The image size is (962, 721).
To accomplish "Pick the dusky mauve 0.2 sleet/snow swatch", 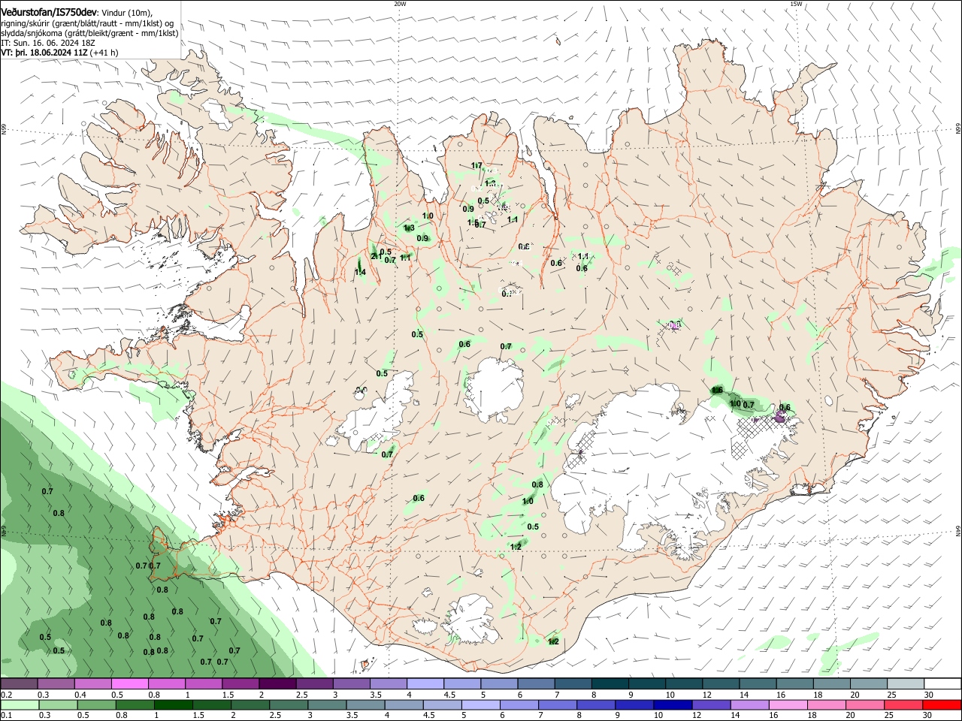I will (x=19, y=683).
